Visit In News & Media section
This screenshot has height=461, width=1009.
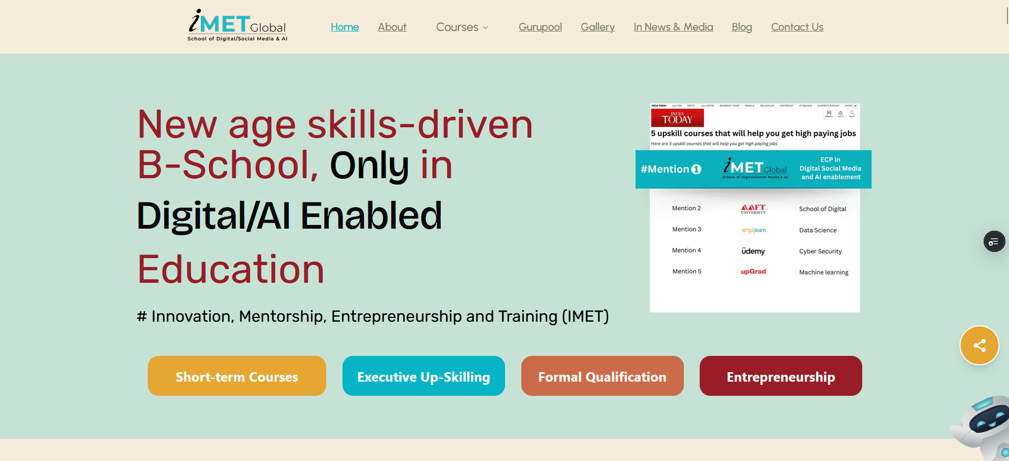673,27
